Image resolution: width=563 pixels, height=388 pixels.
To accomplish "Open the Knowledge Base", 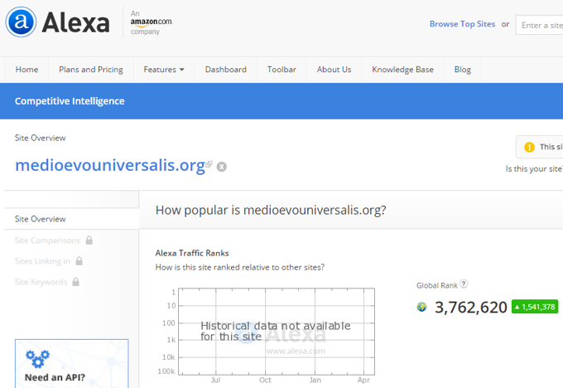I will 403,70.
